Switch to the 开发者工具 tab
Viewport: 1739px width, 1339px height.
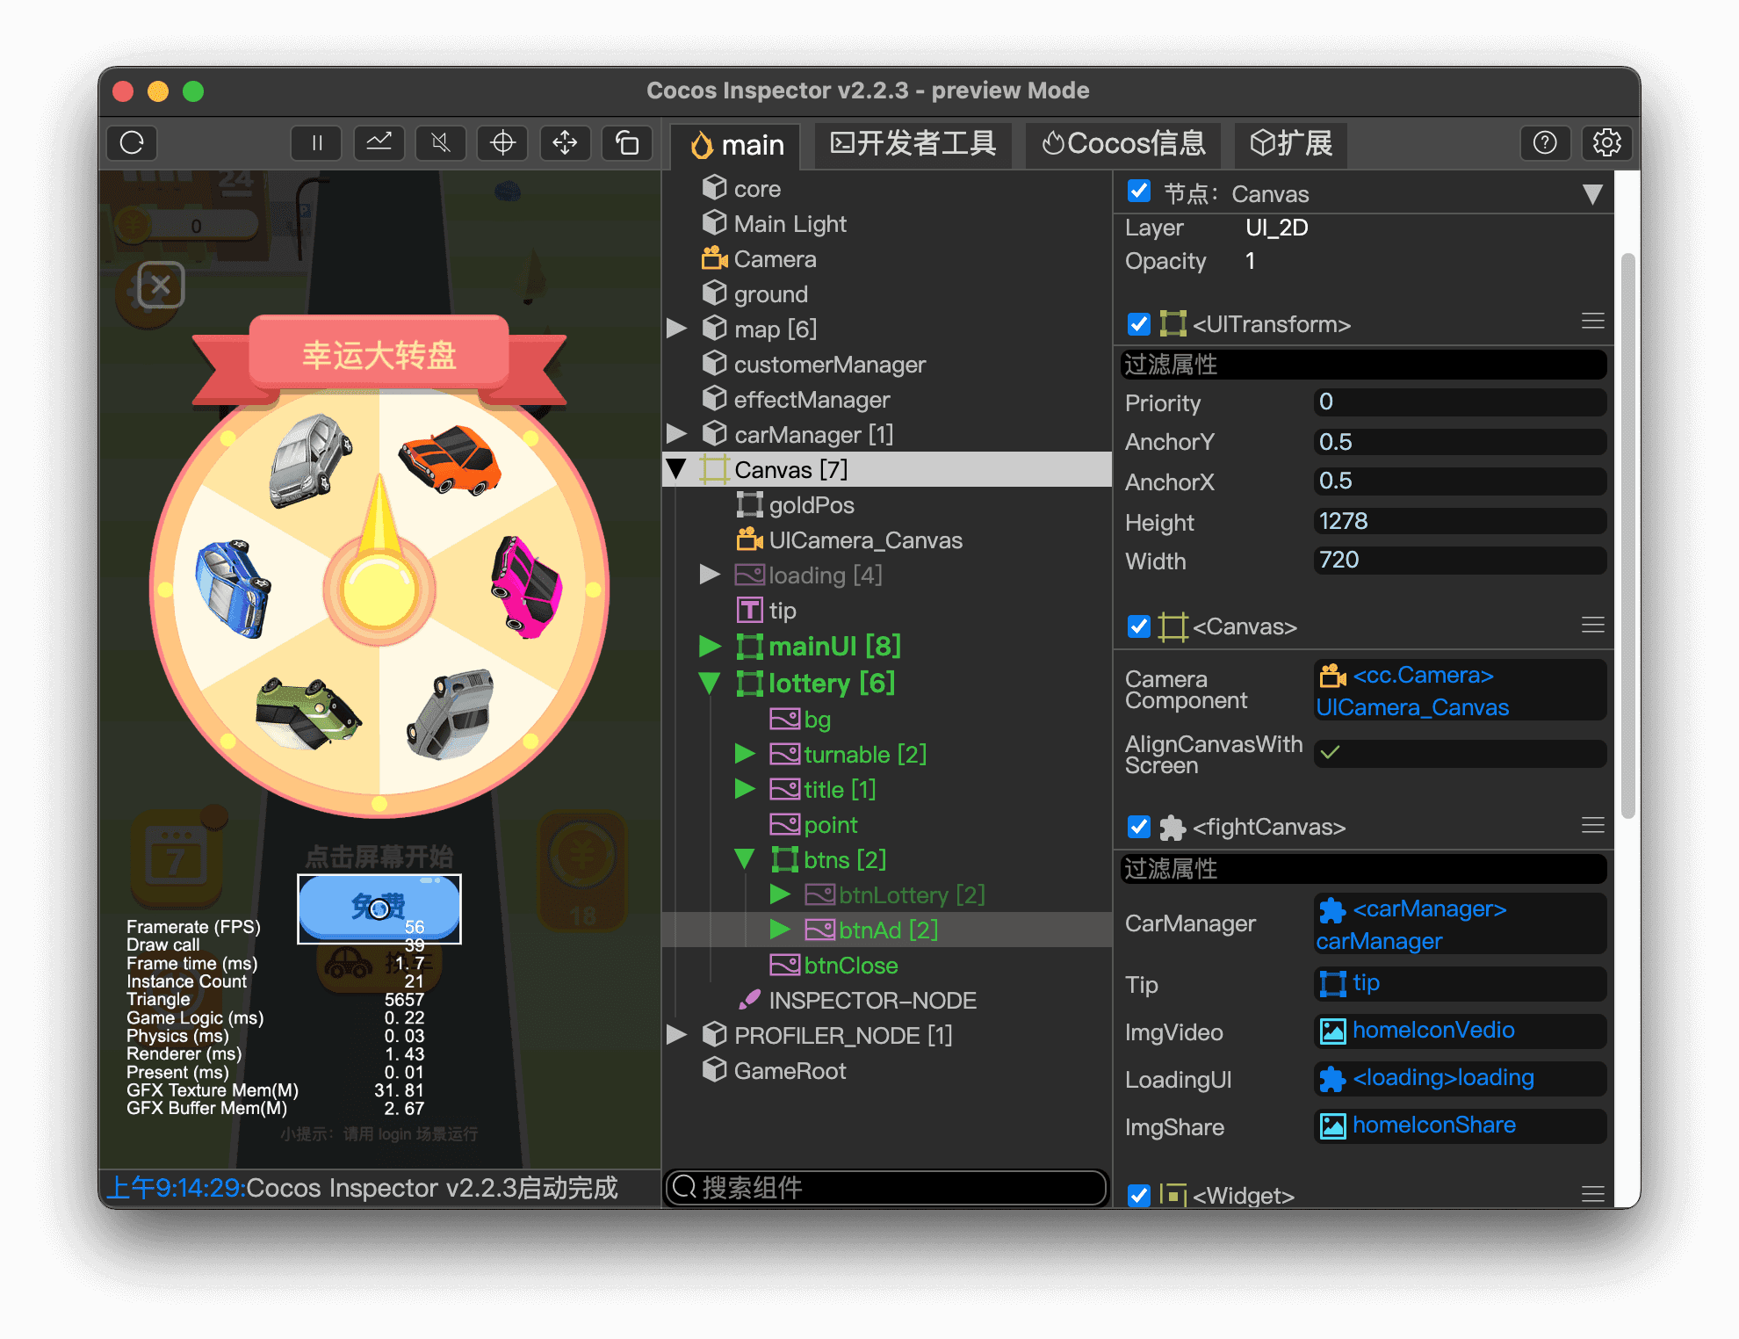(913, 144)
